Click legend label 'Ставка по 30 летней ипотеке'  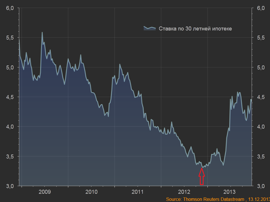195,28
